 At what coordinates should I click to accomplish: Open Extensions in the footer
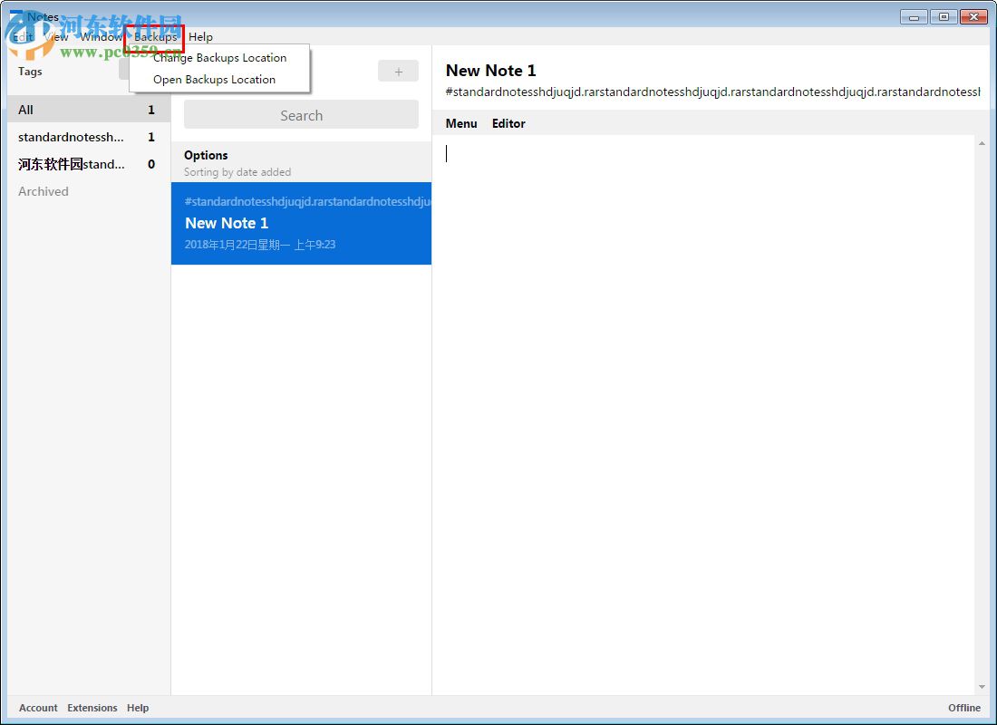pos(92,708)
